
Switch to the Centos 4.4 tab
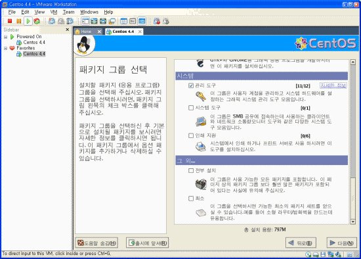coord(123,32)
